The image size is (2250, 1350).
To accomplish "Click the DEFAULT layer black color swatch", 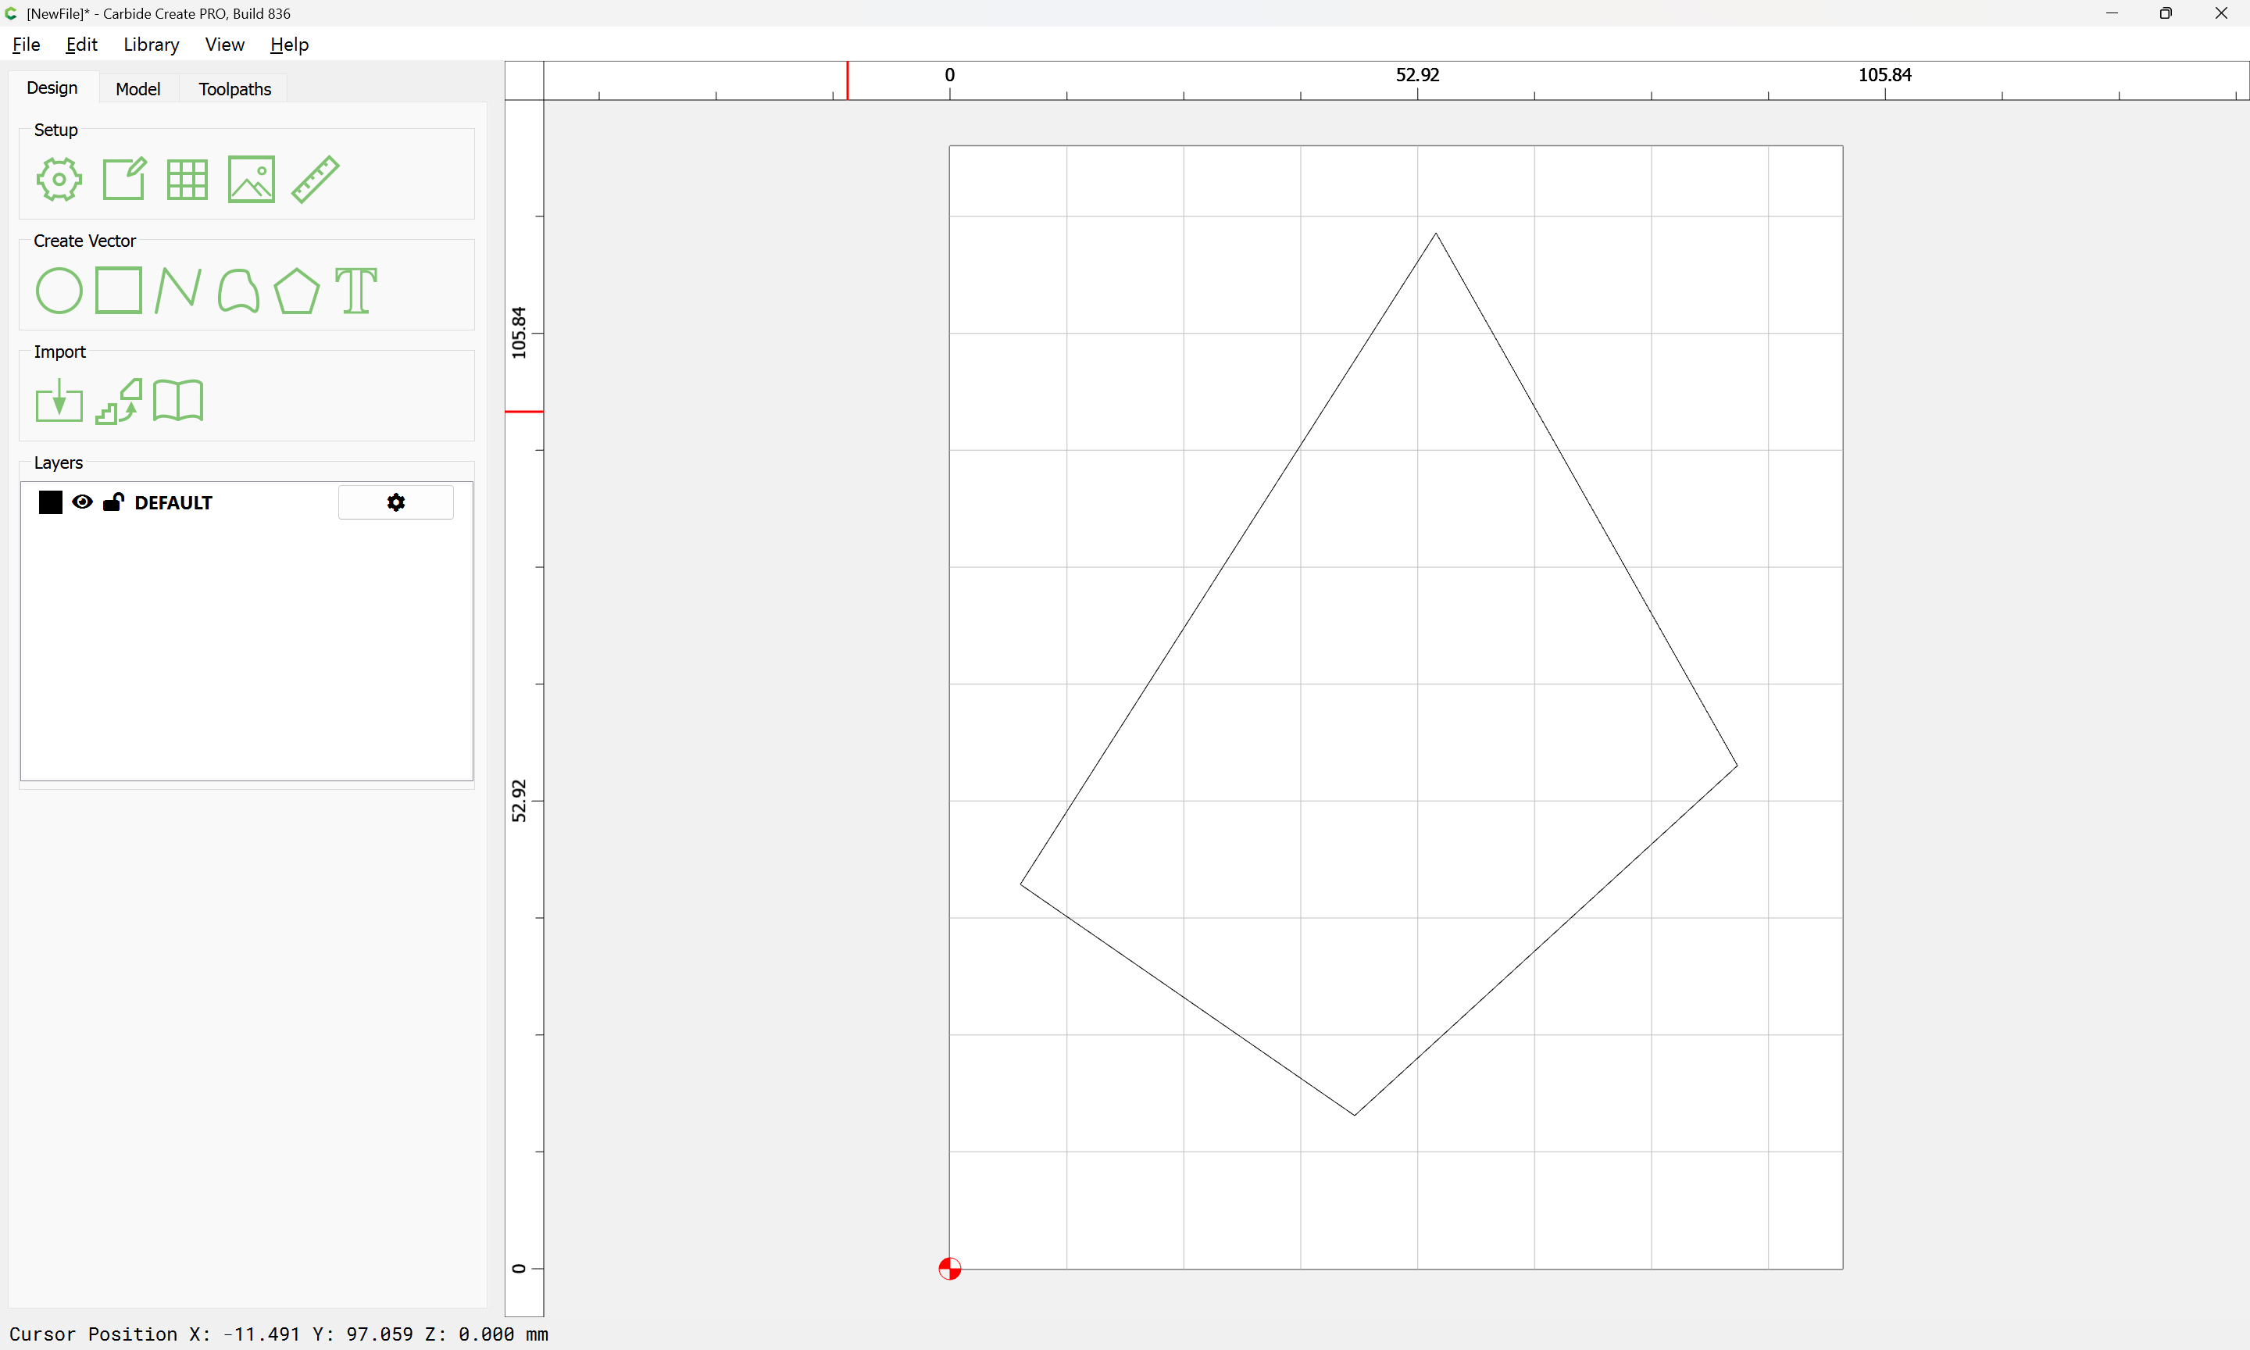I will (51, 502).
